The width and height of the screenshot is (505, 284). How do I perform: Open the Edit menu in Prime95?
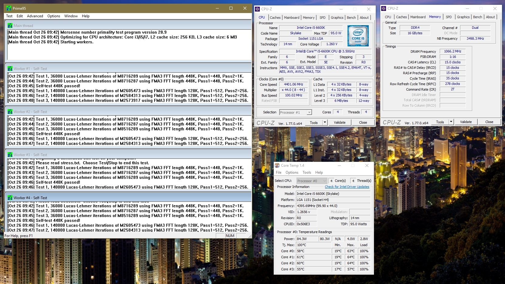[20, 16]
